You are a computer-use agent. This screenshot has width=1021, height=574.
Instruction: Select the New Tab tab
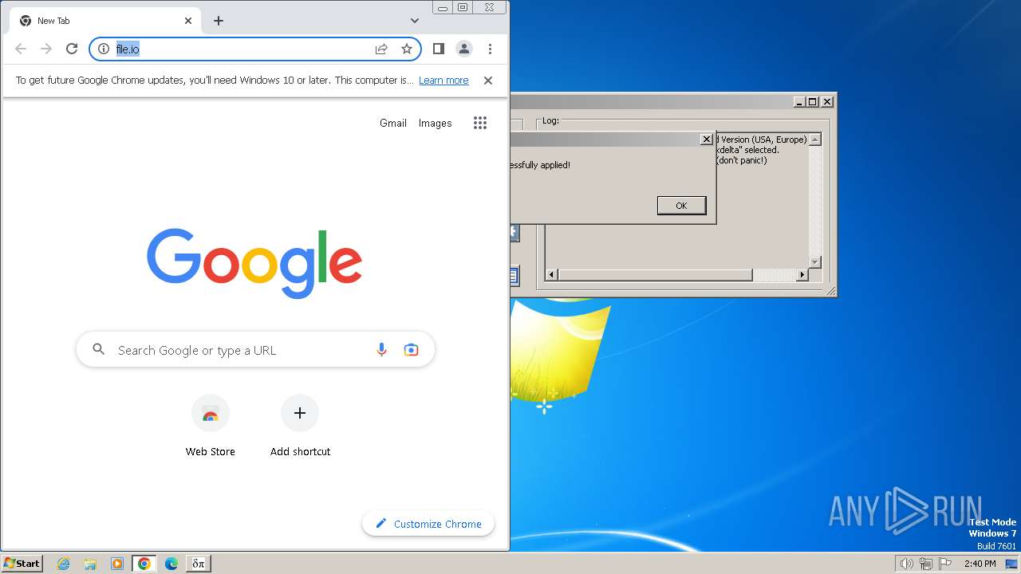[105, 21]
